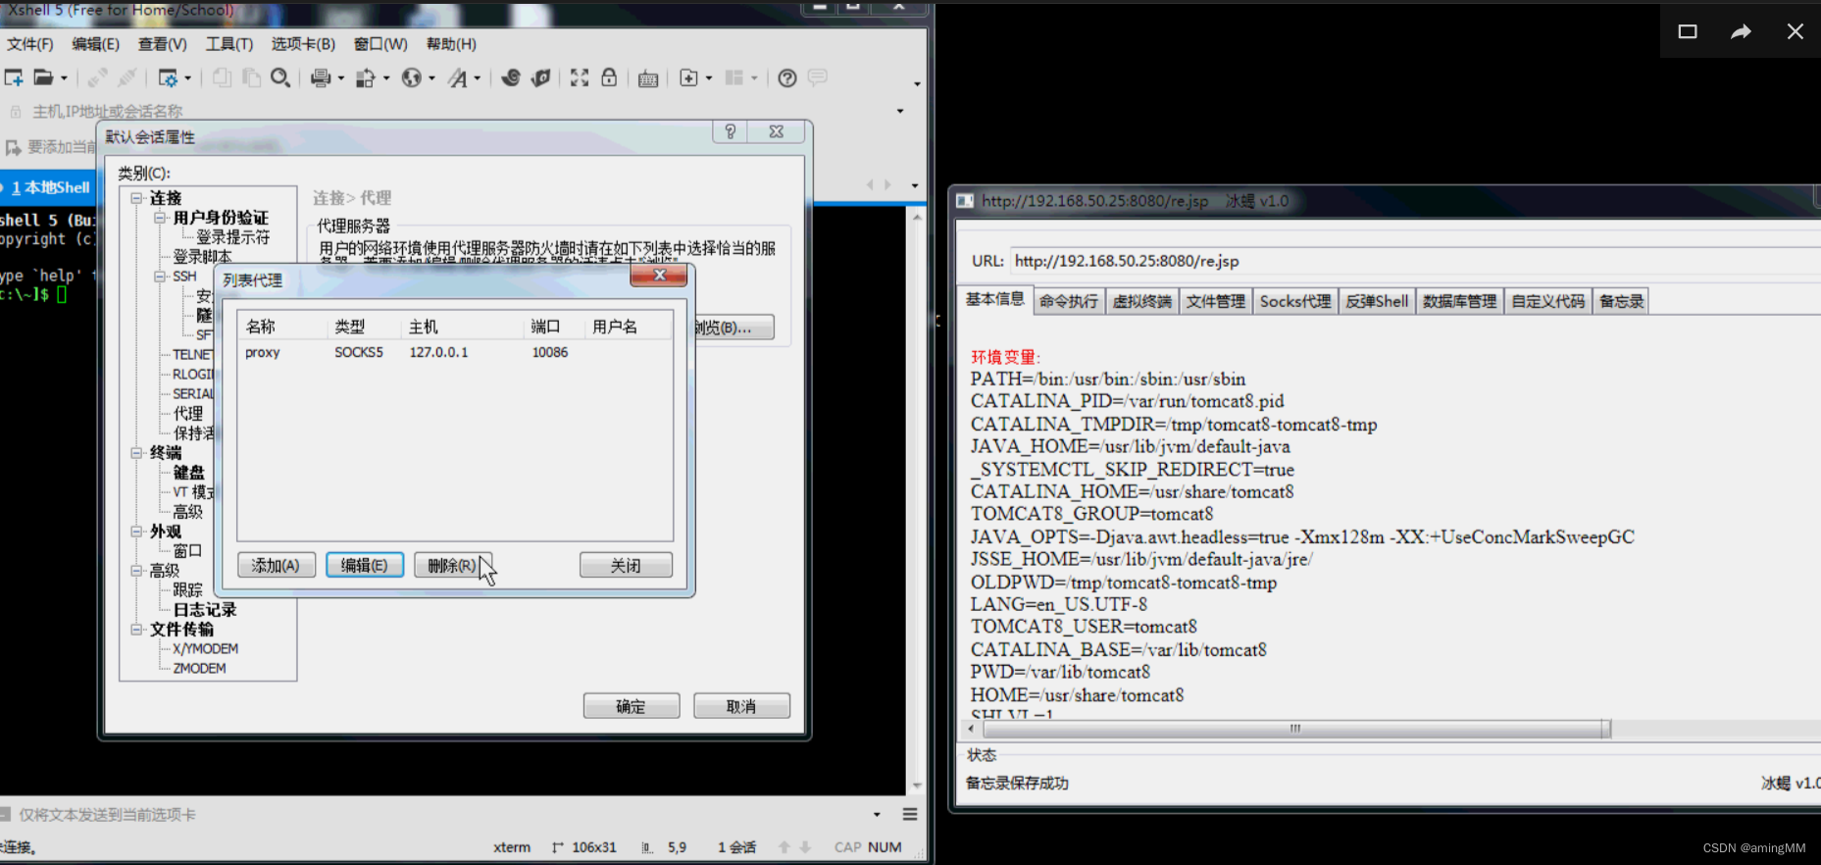Image resolution: width=1821 pixels, height=865 pixels.
Task: Click the on-screen keyboard icon
Action: tap(648, 78)
